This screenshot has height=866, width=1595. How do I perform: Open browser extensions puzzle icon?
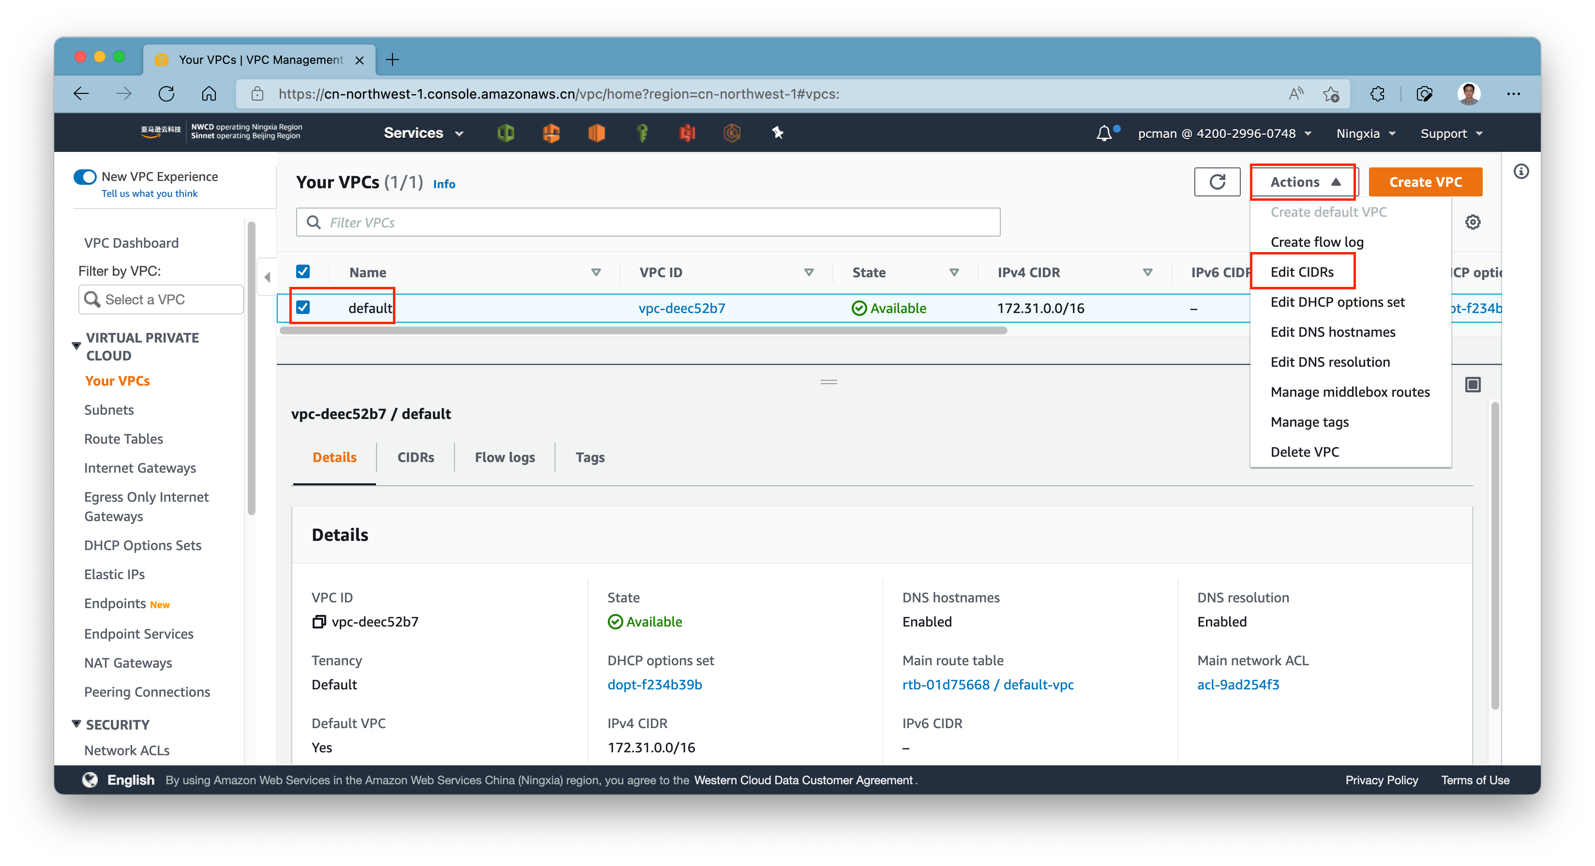point(1377,94)
